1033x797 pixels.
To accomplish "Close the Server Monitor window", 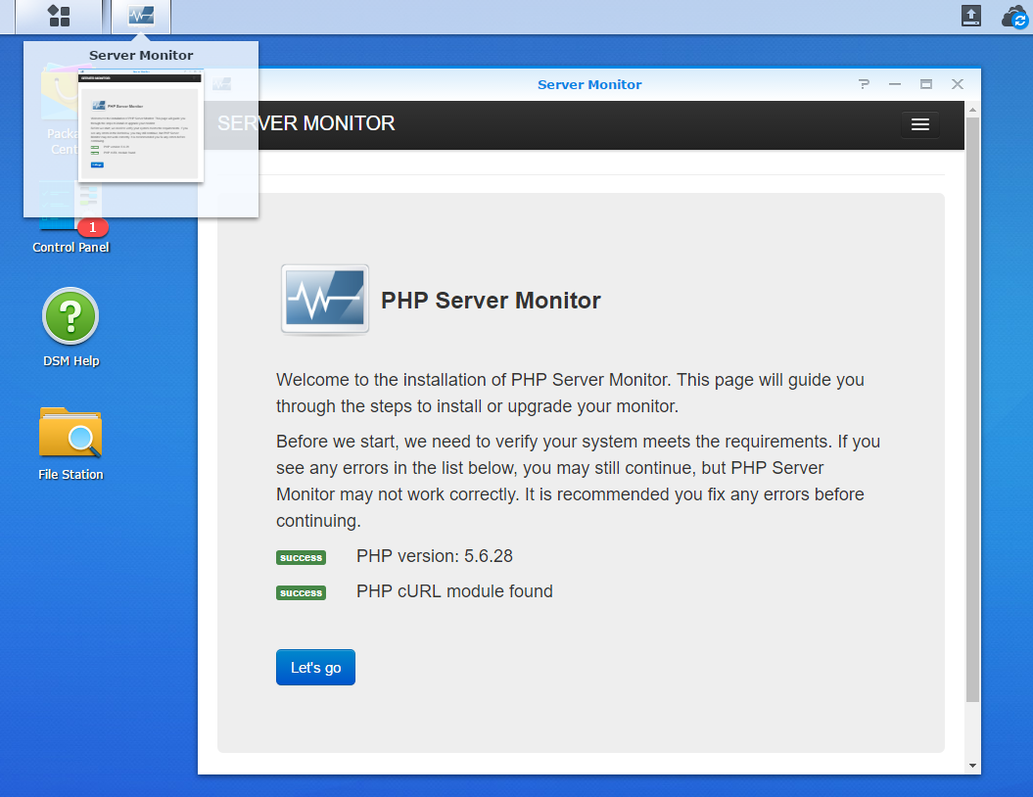I will (x=958, y=84).
